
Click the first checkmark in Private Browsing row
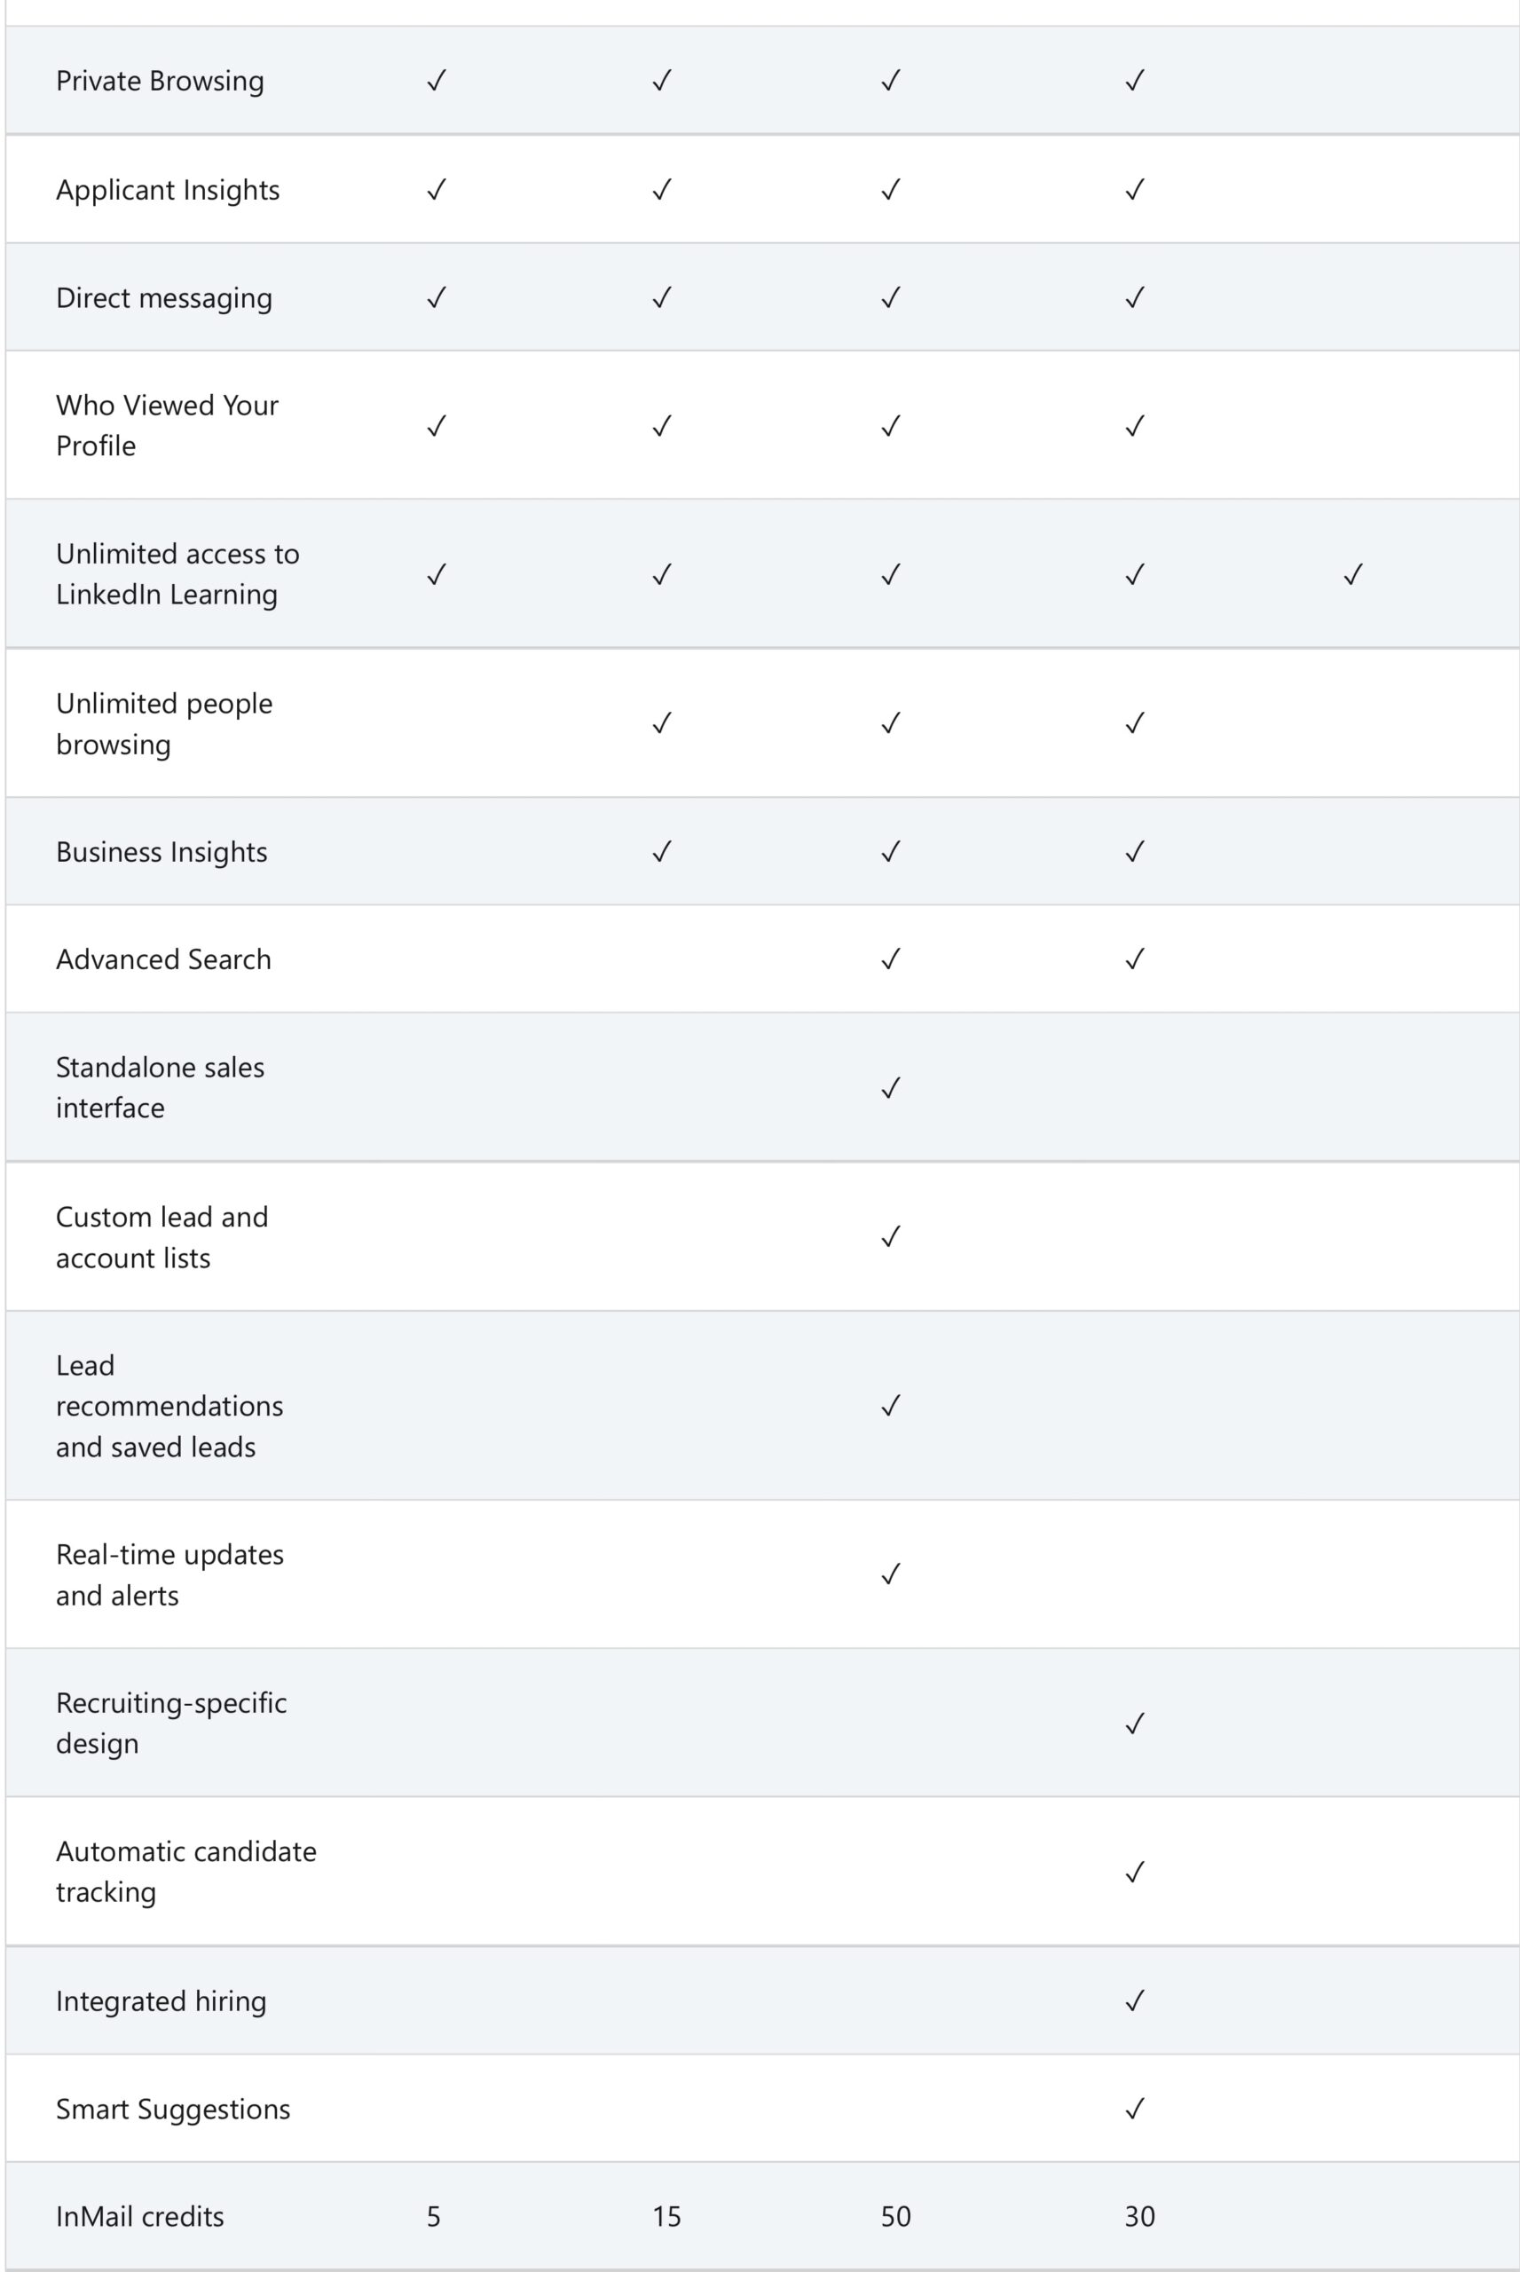(x=437, y=81)
